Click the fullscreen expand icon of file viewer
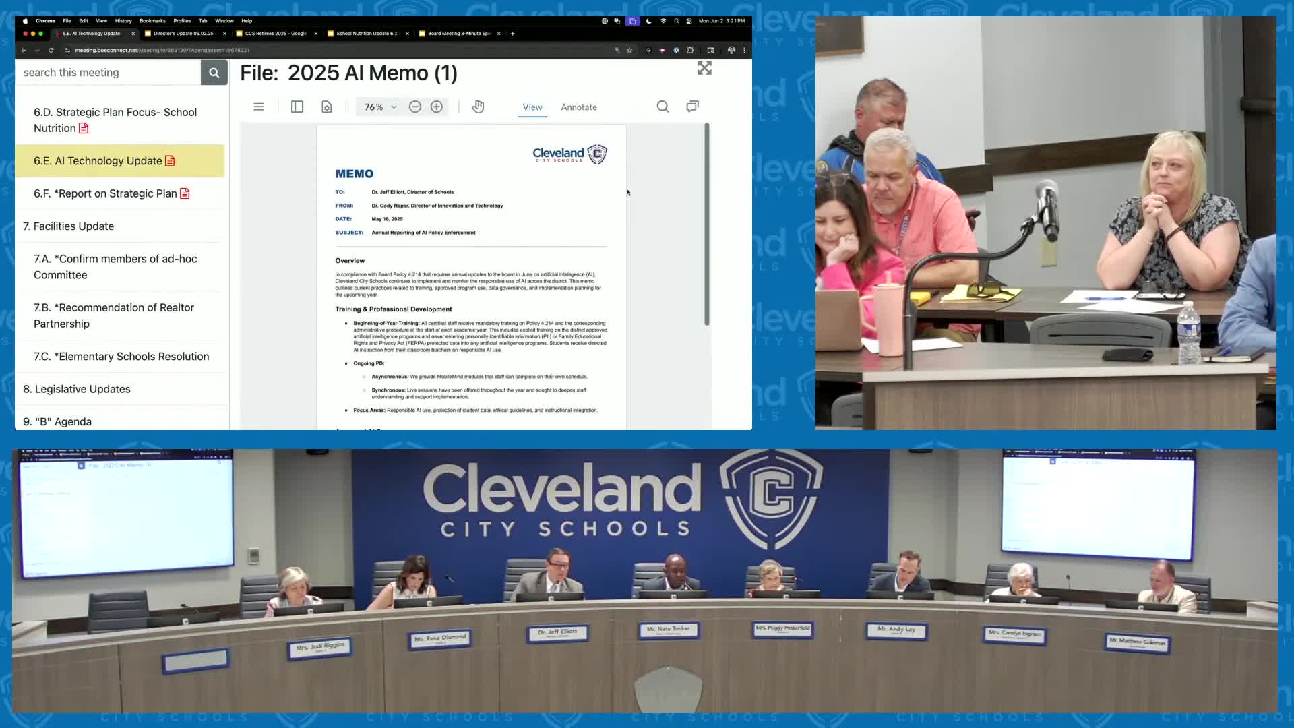Image resolution: width=1294 pixels, height=728 pixels. [x=704, y=68]
